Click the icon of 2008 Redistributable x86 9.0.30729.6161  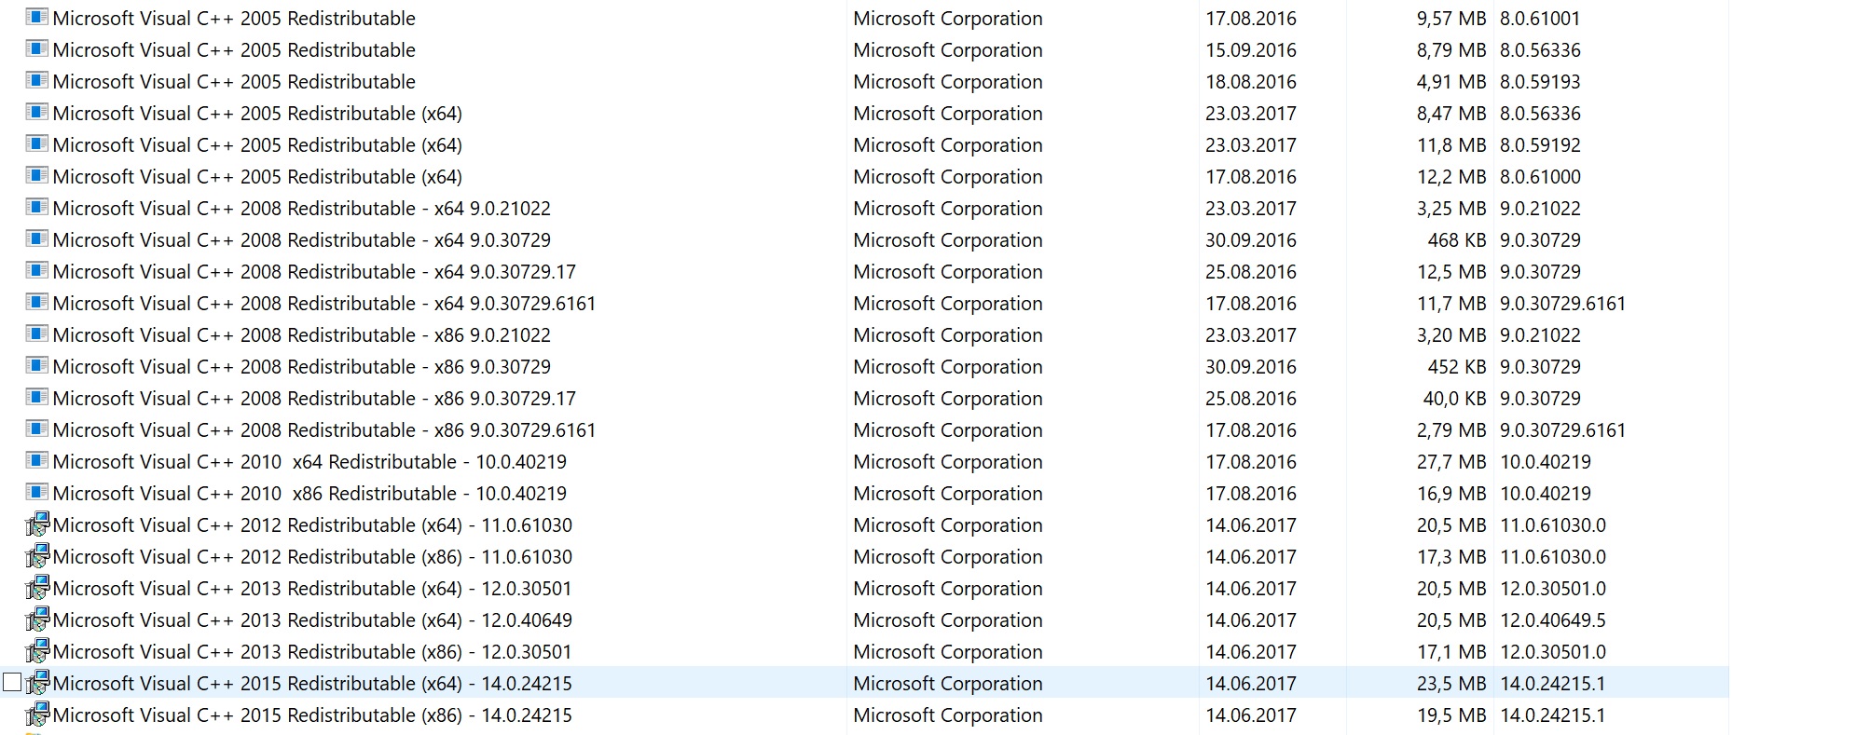click(37, 429)
